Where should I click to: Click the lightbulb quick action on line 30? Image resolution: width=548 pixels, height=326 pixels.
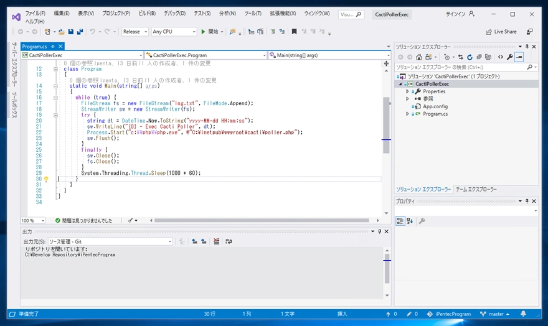click(46, 179)
